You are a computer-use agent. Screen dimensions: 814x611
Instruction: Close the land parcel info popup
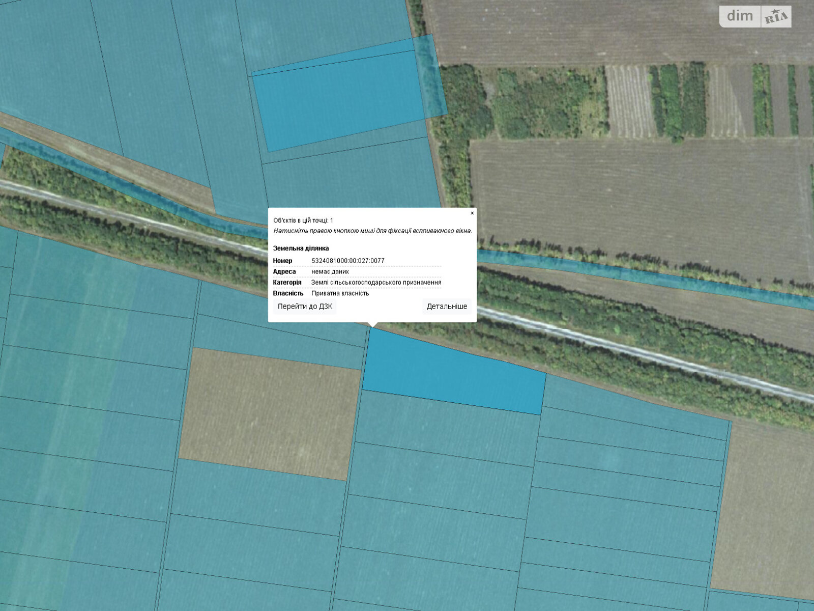pos(472,213)
